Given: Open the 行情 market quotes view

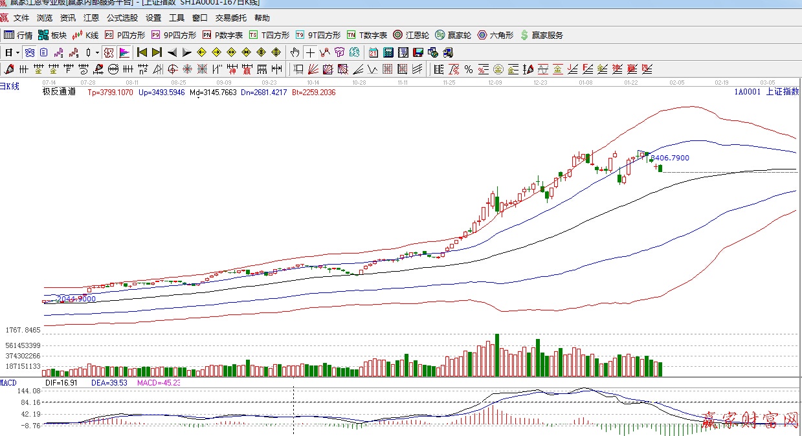Looking at the screenshot, I should coord(18,35).
